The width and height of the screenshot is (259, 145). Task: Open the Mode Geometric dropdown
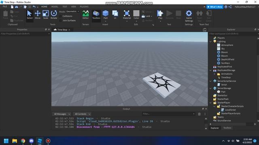click(x=72, y=12)
